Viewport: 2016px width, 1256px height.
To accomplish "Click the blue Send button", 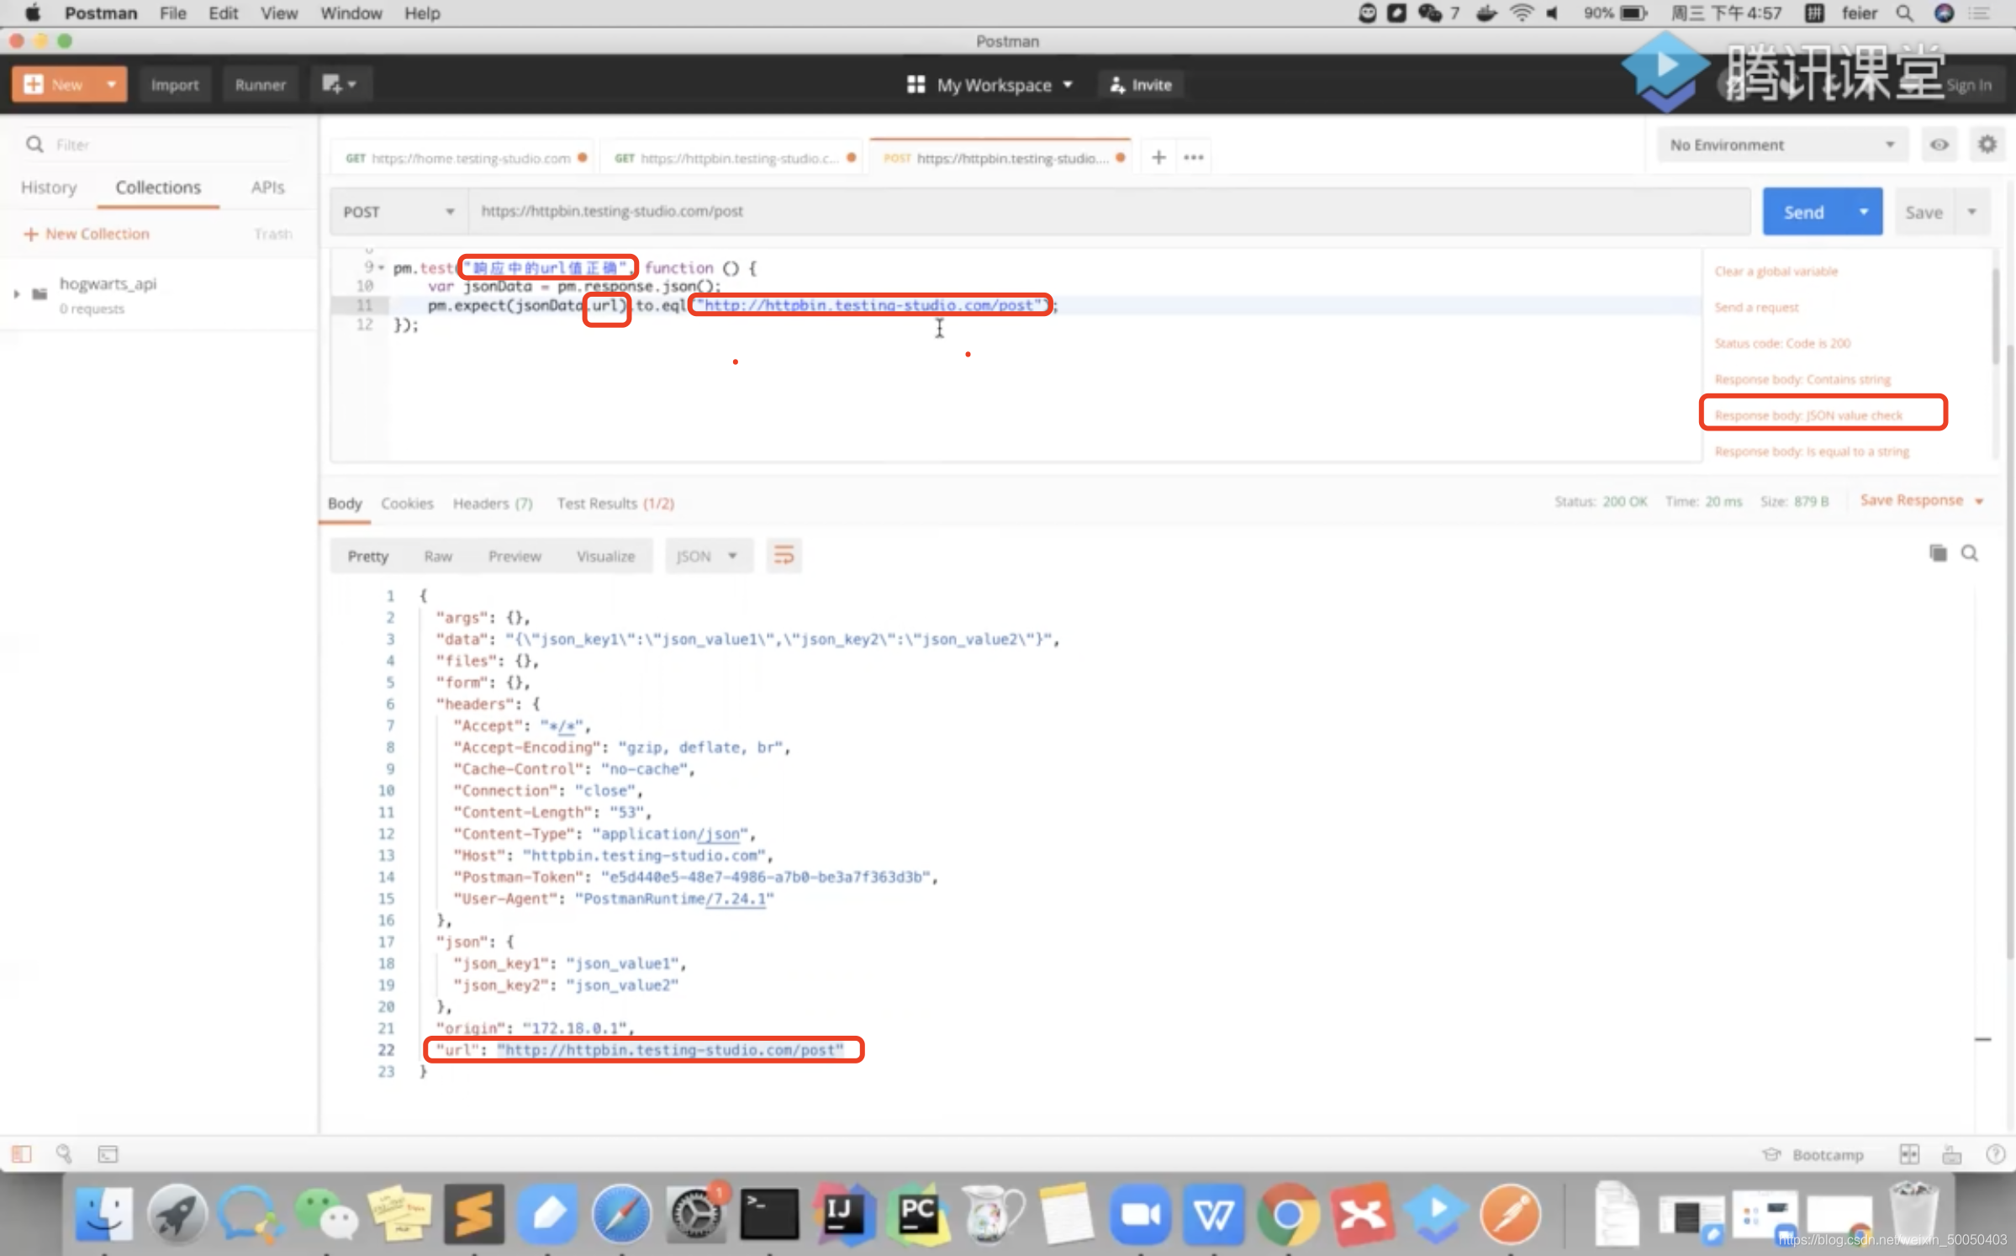I will click(x=1803, y=212).
